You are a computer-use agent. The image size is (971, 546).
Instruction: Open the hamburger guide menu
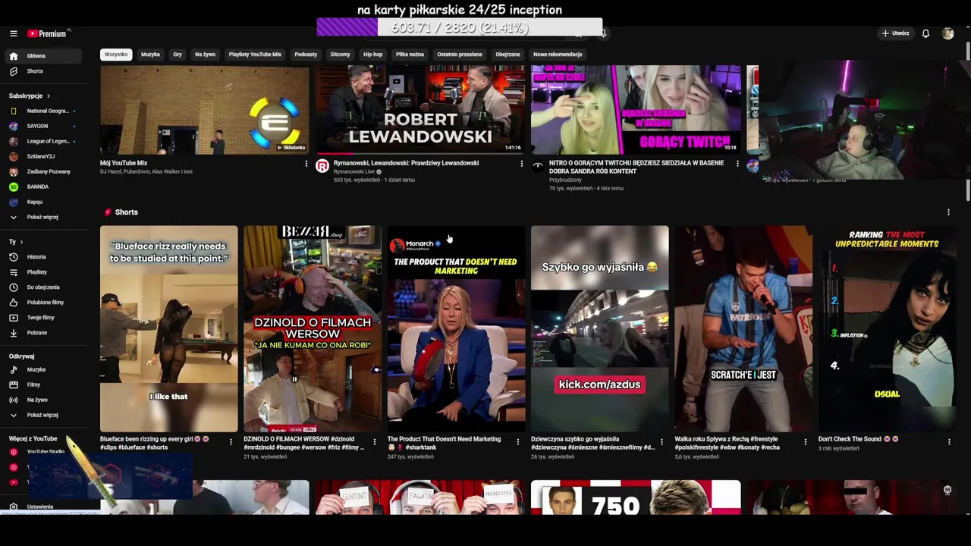(13, 33)
